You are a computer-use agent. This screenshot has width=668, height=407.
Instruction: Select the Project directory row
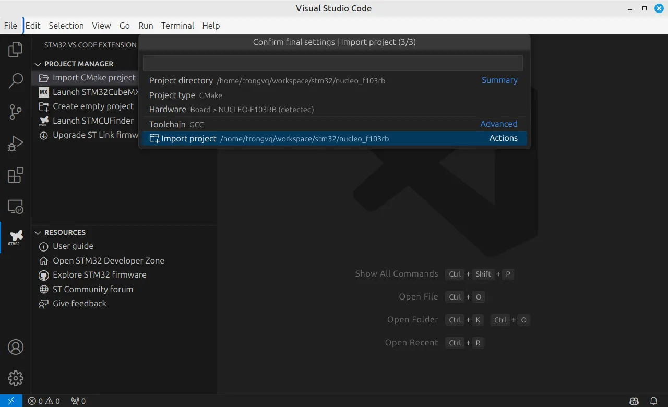[x=334, y=80]
